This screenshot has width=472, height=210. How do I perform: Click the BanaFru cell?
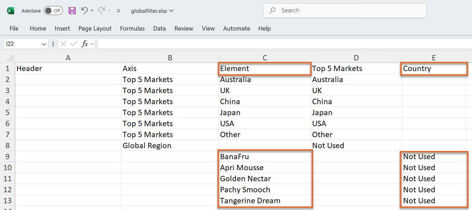tap(265, 157)
